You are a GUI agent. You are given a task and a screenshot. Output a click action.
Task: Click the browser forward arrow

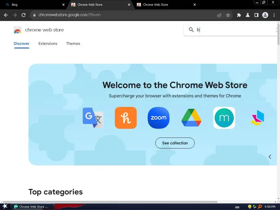pos(15,15)
